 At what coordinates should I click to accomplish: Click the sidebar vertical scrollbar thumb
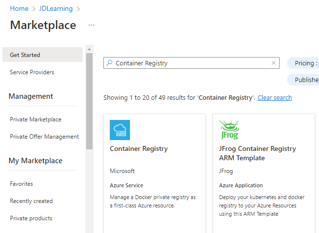pyautogui.click(x=89, y=101)
